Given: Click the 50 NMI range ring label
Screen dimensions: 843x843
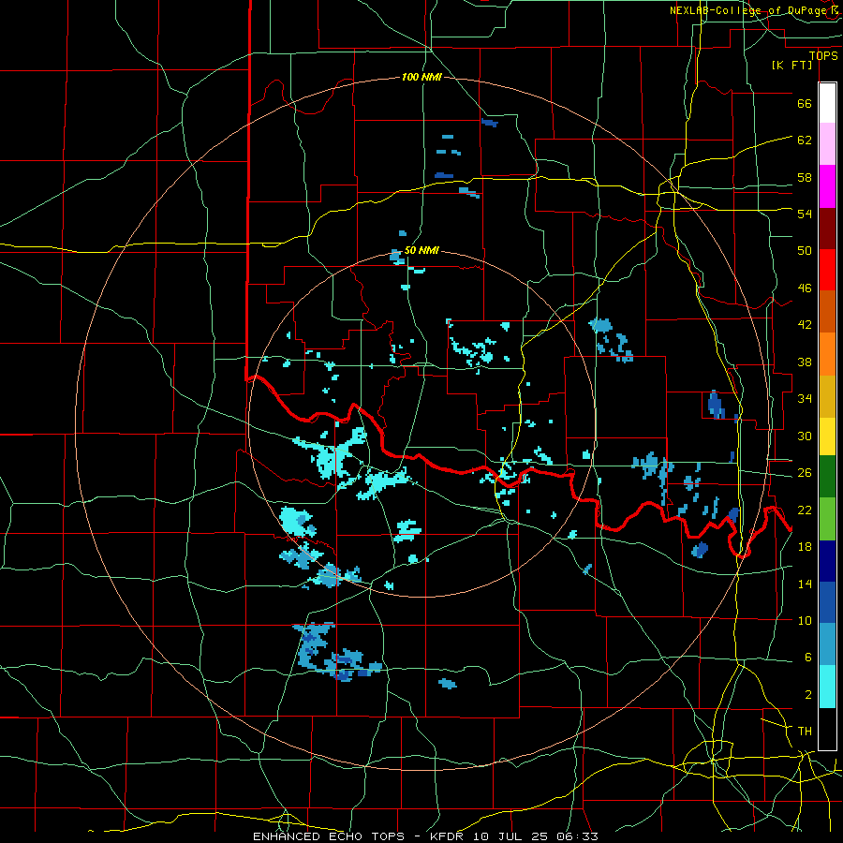Looking at the screenshot, I should click(421, 250).
